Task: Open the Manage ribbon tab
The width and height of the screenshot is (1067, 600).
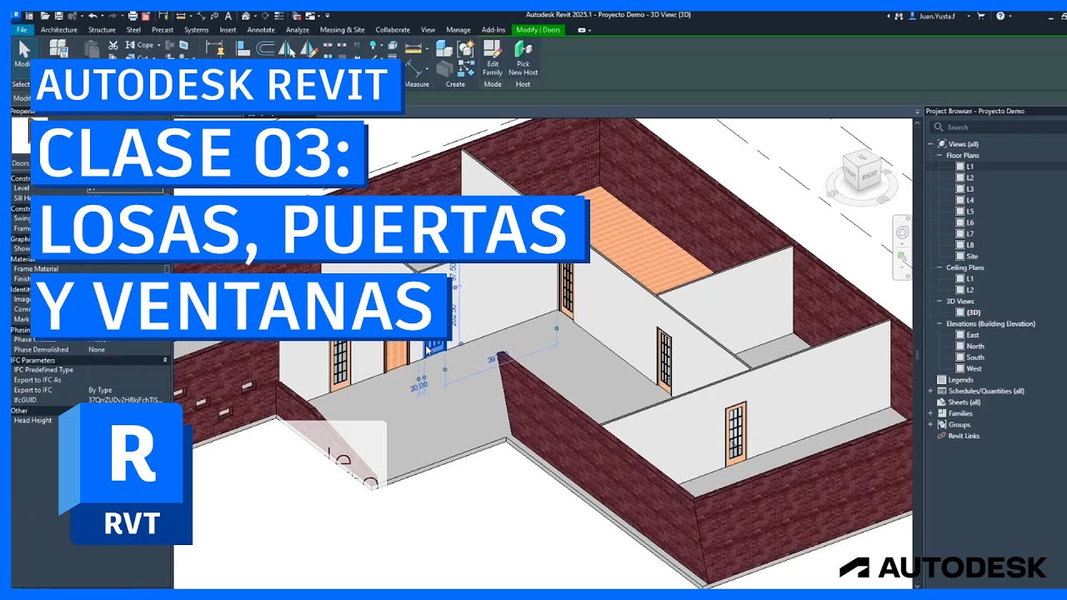Action: click(458, 30)
